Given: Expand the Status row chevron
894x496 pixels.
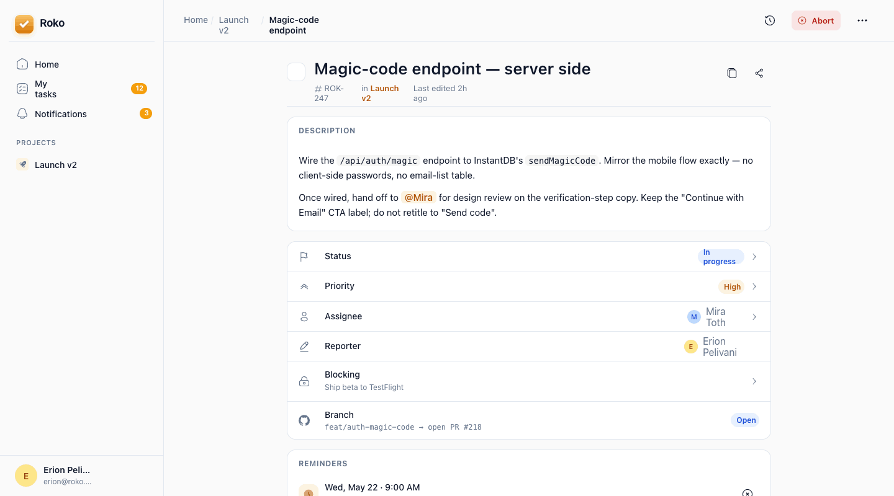Looking at the screenshot, I should (754, 257).
